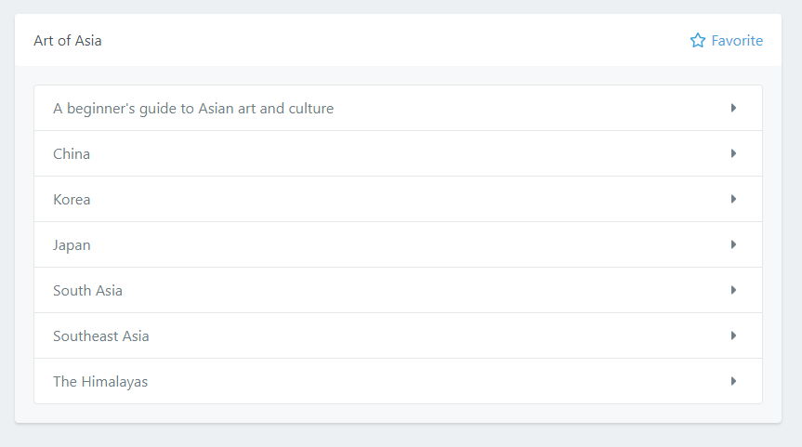
Task: Expand The Himalayas caret
Action: (733, 381)
